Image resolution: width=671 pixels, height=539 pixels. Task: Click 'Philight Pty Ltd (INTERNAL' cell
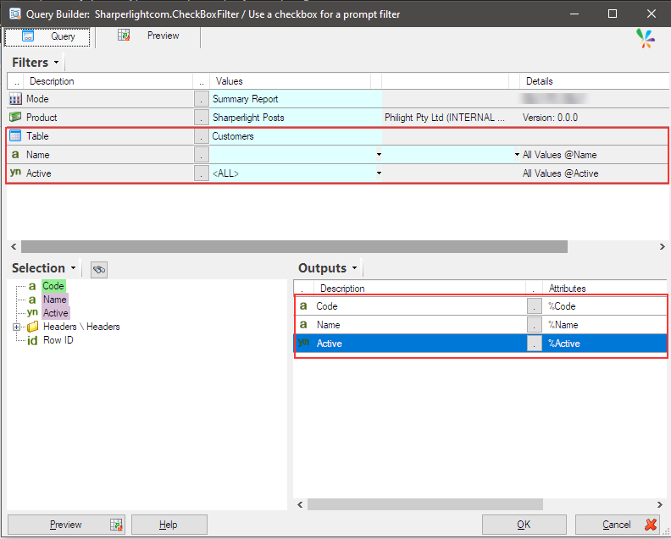click(x=445, y=118)
